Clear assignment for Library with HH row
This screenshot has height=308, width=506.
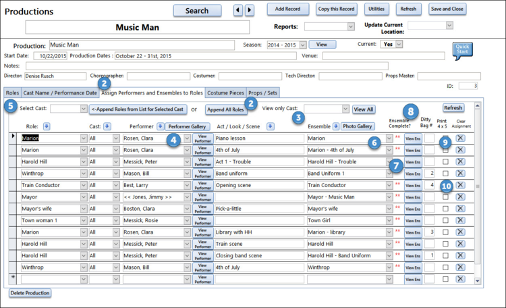pyautogui.click(x=461, y=232)
